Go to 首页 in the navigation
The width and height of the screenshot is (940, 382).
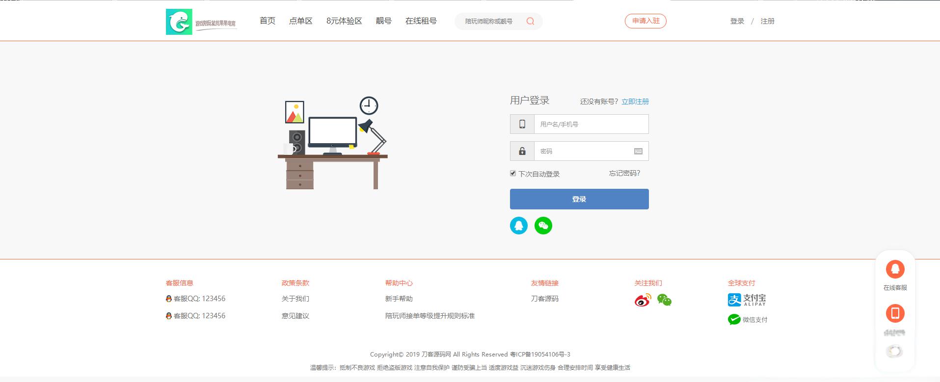268,21
